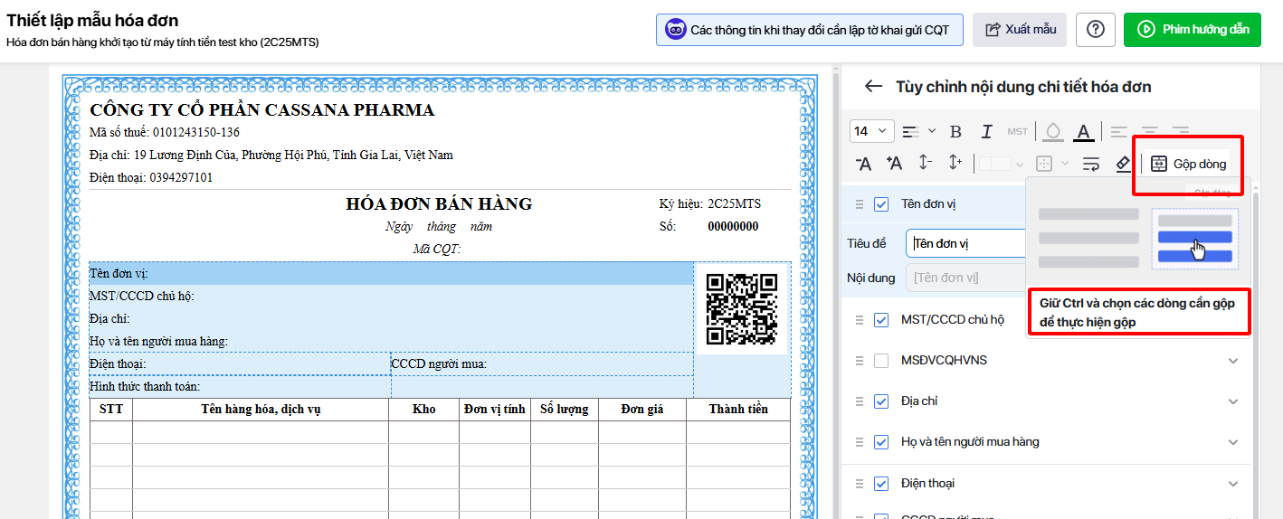Open the text color picker
The width and height of the screenshot is (1283, 519).
pos(1083,132)
